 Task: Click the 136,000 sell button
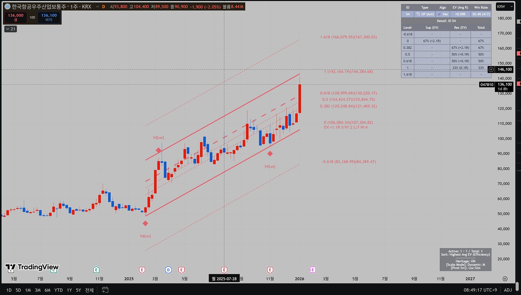coord(15,17)
